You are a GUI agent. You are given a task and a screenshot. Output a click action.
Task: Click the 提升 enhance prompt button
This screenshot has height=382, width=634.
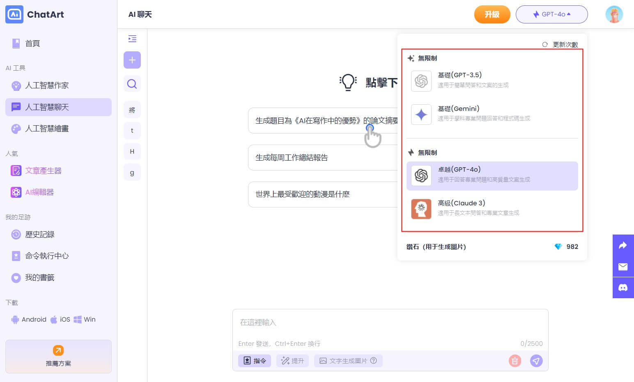pos(292,361)
